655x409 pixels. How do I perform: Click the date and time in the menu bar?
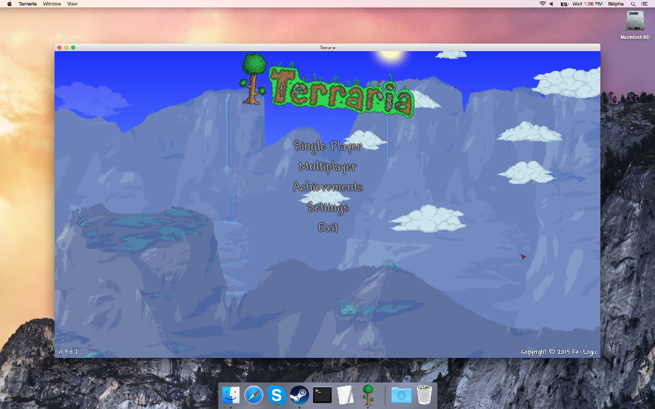[x=587, y=4]
